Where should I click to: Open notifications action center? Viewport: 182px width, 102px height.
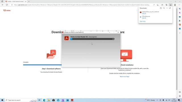179,100
